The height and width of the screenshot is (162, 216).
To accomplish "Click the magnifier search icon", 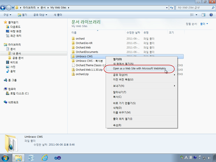I will coord(213,8).
